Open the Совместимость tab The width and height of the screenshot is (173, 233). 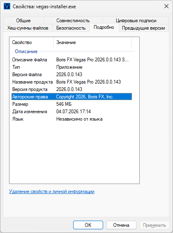click(x=73, y=20)
